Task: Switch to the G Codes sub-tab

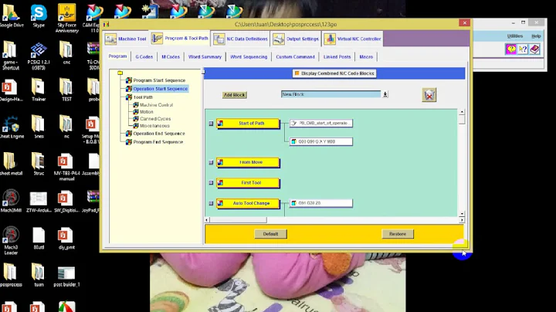Action: pos(144,56)
